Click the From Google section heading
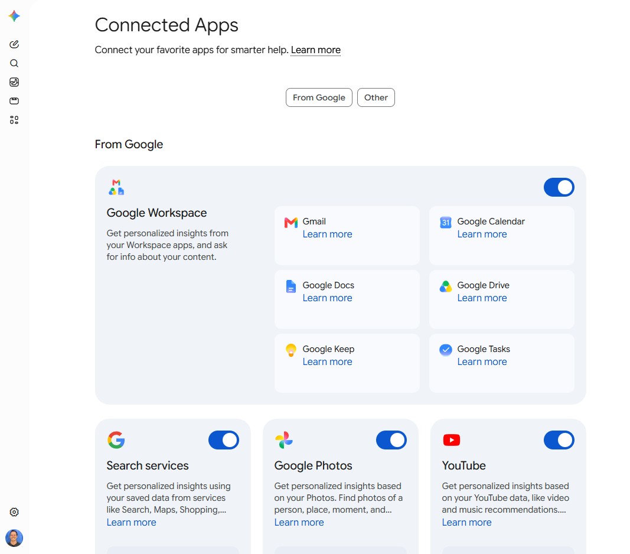Viewport: 630px width, 554px height. click(x=129, y=145)
